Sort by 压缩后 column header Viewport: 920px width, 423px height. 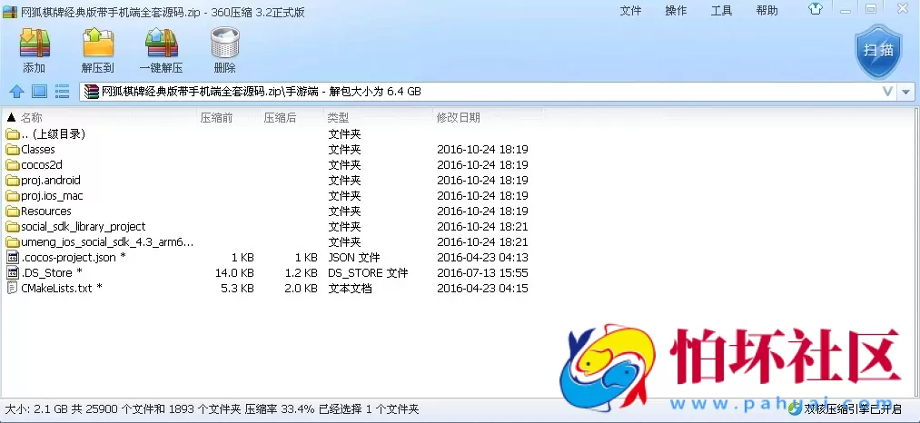pos(280,118)
